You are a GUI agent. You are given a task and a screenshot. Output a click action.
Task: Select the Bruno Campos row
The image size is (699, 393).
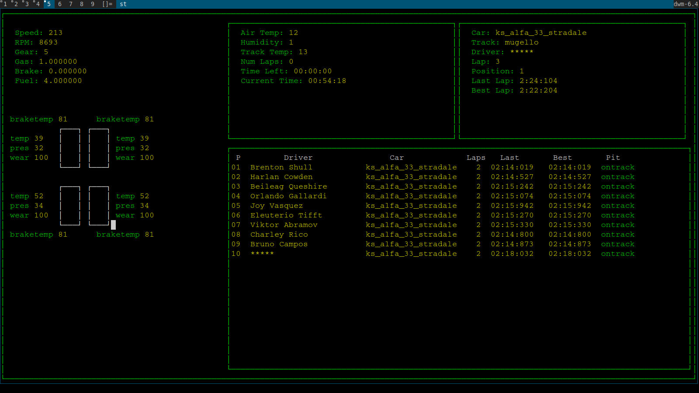433,244
